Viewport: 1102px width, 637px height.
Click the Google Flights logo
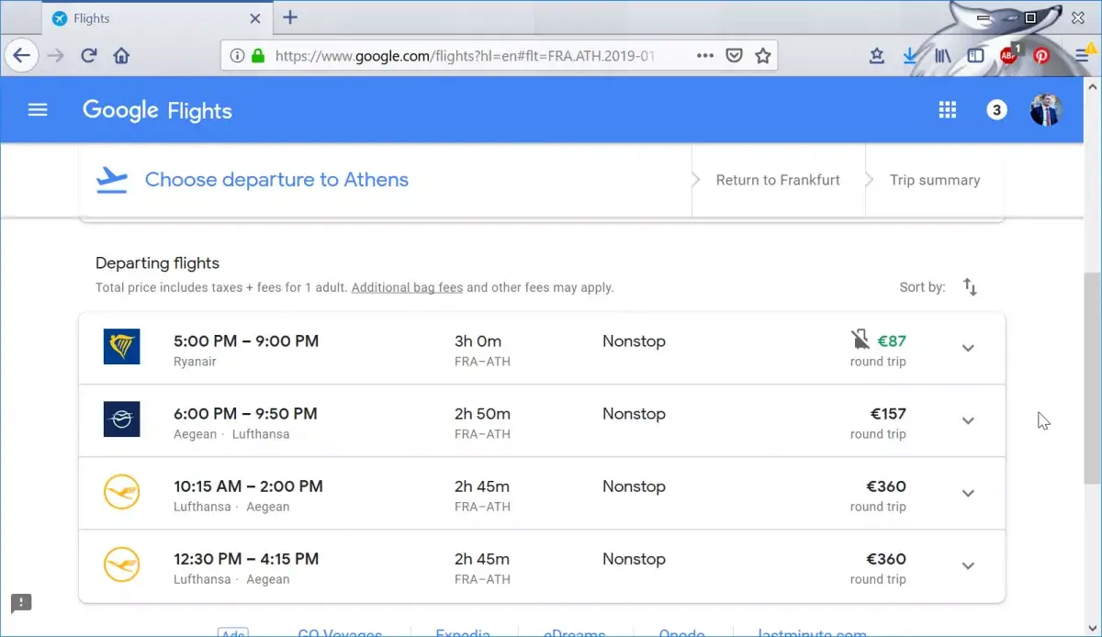click(157, 111)
